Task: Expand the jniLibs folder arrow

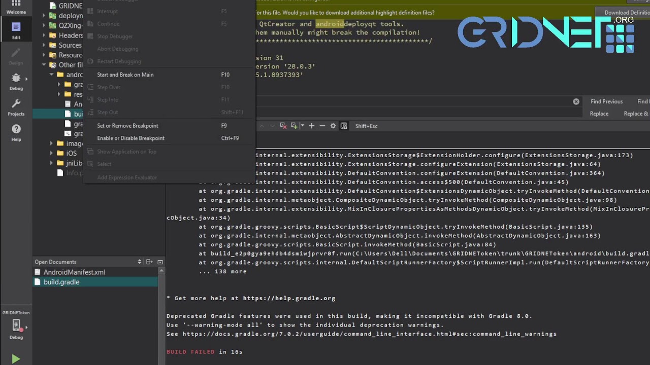Action: click(52, 163)
